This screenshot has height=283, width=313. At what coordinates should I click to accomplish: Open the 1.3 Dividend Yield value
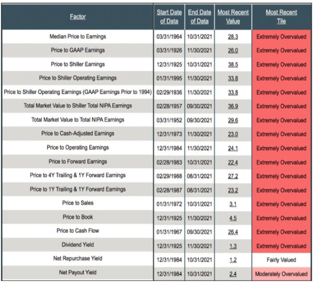click(233, 246)
